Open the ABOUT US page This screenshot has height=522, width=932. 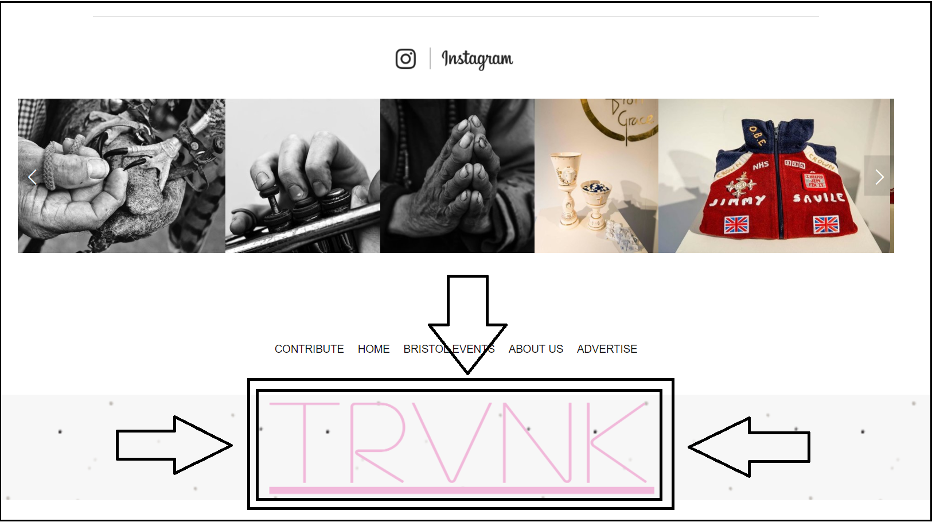click(x=536, y=349)
